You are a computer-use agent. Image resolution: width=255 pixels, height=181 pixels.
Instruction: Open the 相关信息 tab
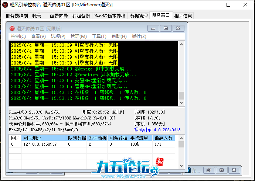pos(183,16)
